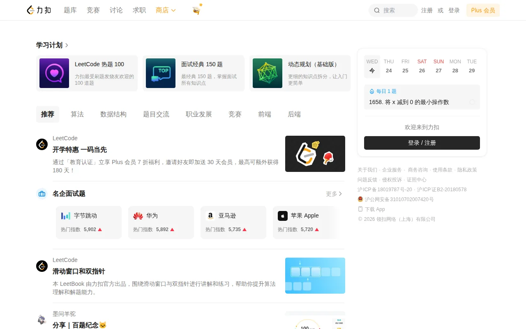Click the 名企面试题 briefcase icon

click(x=42, y=194)
